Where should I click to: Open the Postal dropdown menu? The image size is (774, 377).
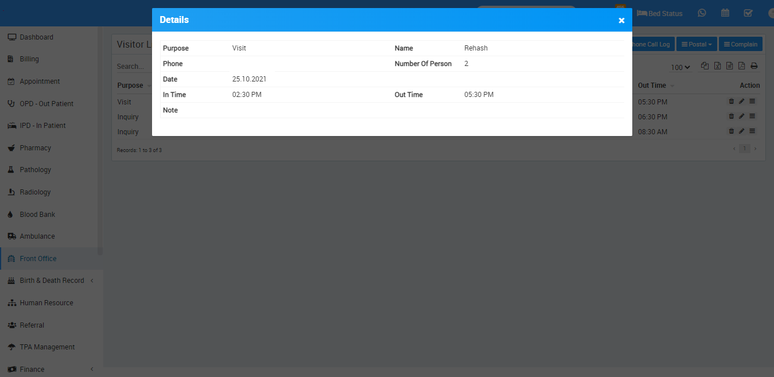(696, 44)
